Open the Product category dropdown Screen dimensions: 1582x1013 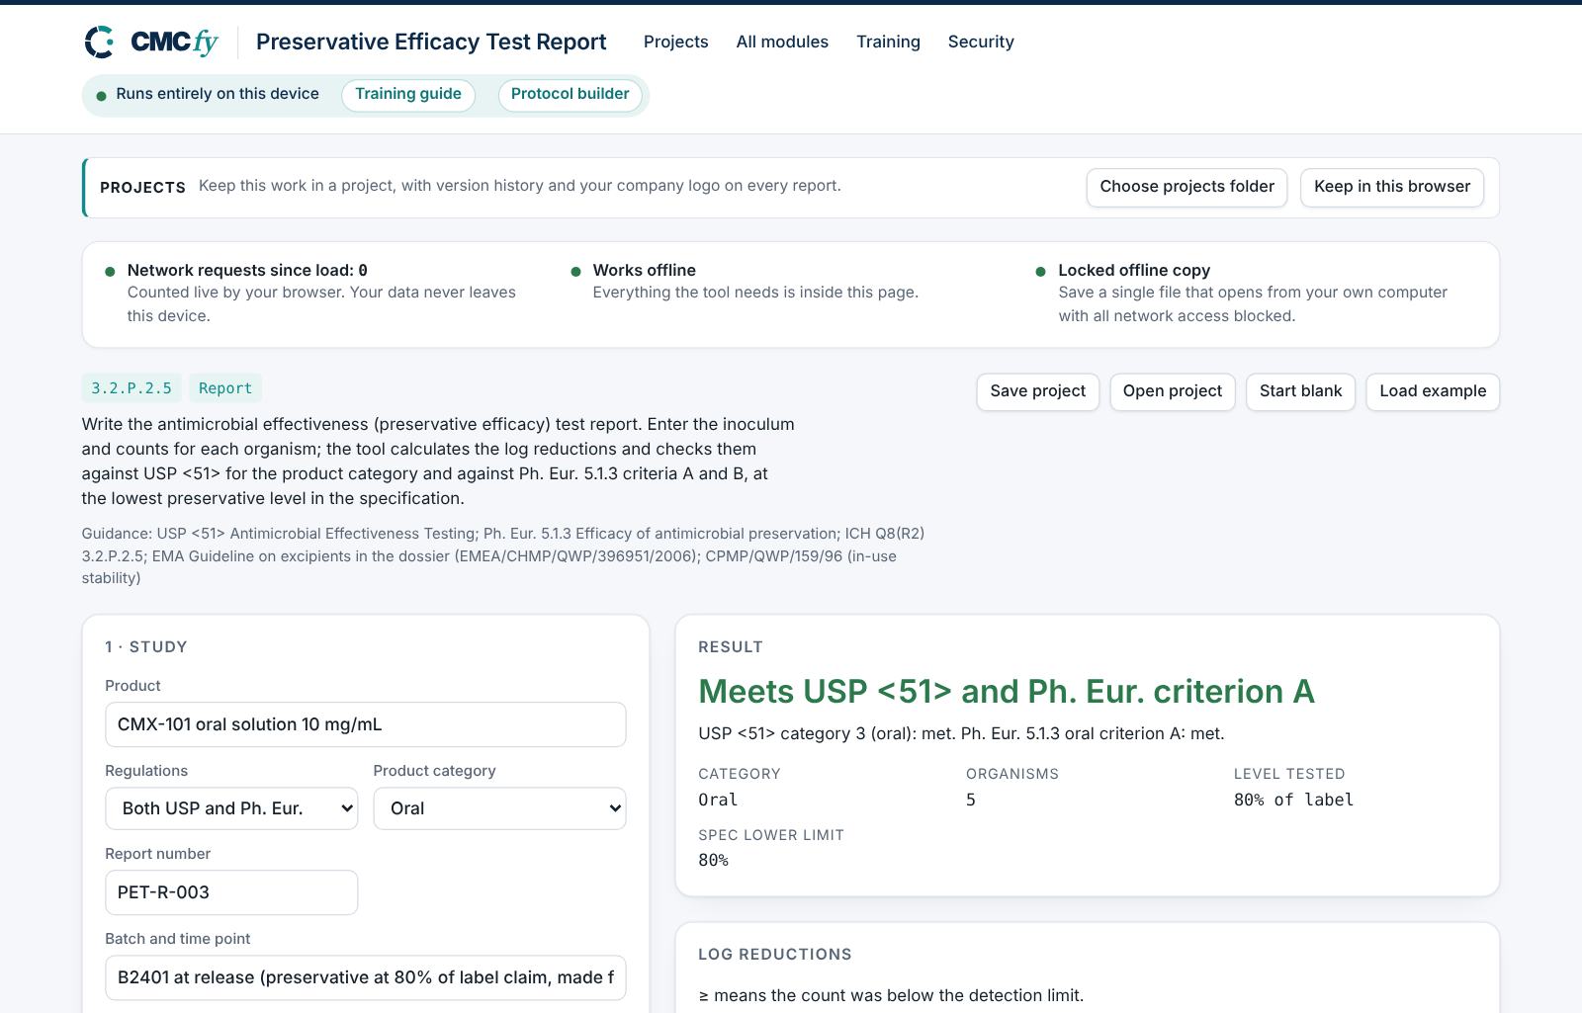click(499, 808)
